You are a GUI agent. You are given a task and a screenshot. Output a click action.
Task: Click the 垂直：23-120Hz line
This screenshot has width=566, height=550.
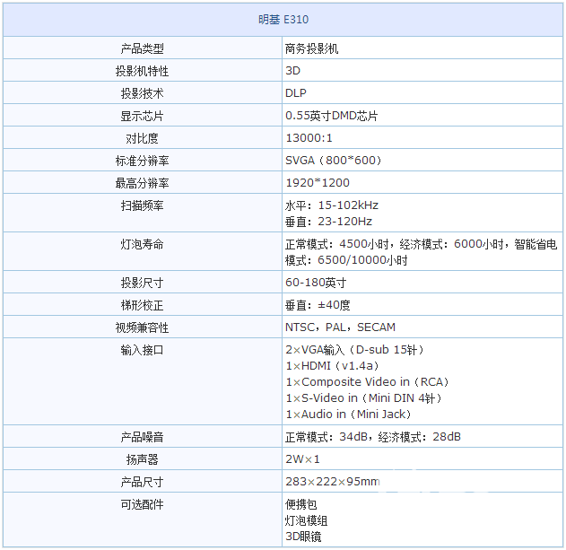point(328,222)
